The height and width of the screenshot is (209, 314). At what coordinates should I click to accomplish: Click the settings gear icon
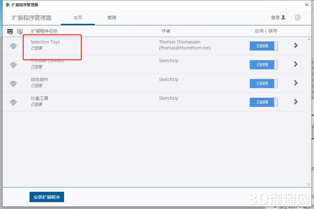point(297,18)
